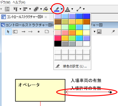Viewport: 118px width, 106px height.
Task: Open the ordering dropdown arrow
Action: (x=41, y=9)
